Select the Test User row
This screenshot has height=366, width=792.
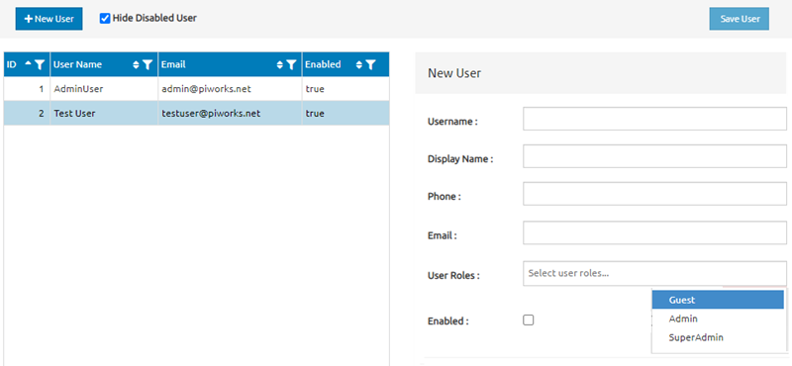[x=196, y=114]
